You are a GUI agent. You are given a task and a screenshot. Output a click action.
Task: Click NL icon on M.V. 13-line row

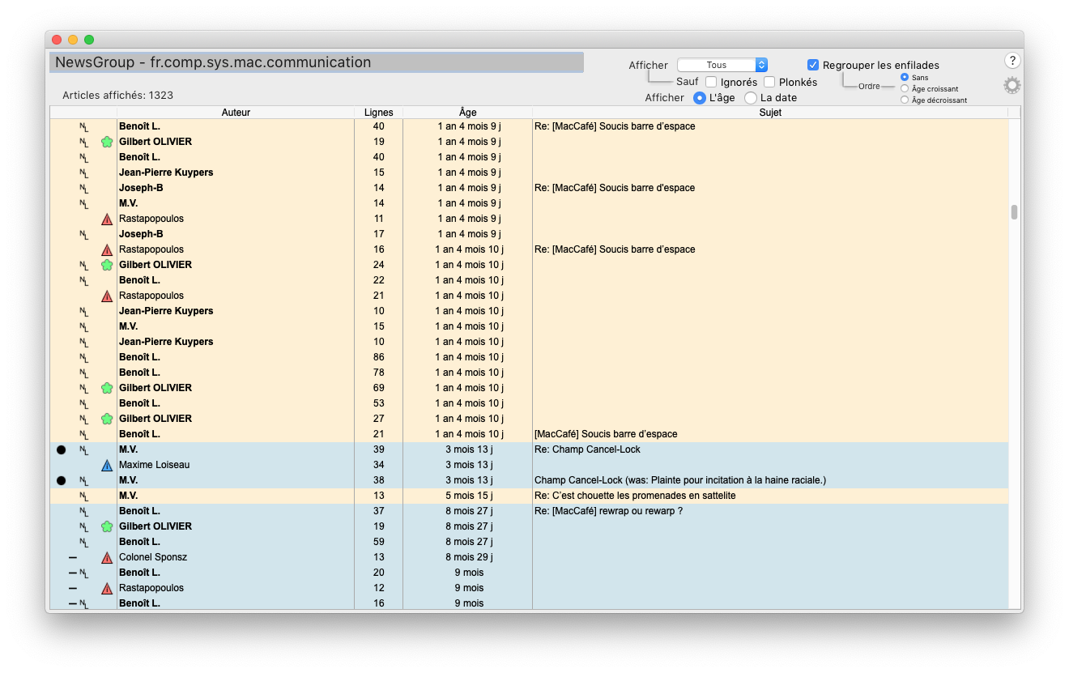click(83, 496)
